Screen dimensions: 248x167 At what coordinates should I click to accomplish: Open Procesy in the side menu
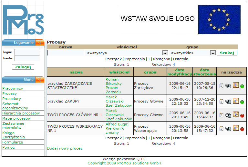pos(9,93)
